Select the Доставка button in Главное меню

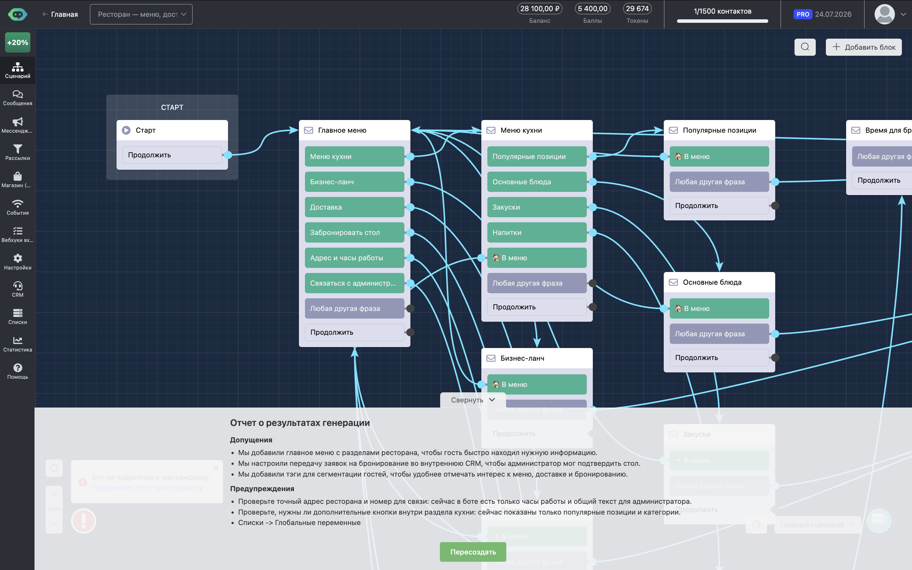tap(355, 207)
